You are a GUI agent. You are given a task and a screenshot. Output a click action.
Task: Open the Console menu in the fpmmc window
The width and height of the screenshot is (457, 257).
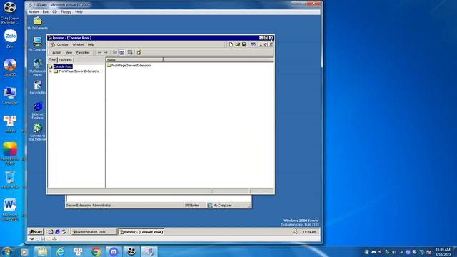tap(62, 44)
